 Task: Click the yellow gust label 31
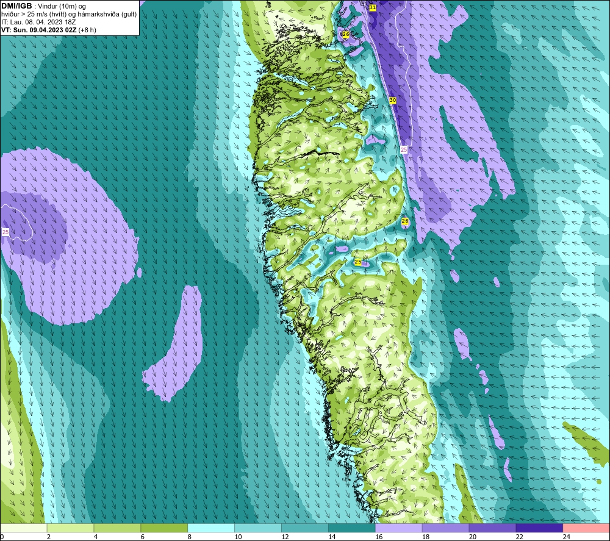(x=373, y=7)
